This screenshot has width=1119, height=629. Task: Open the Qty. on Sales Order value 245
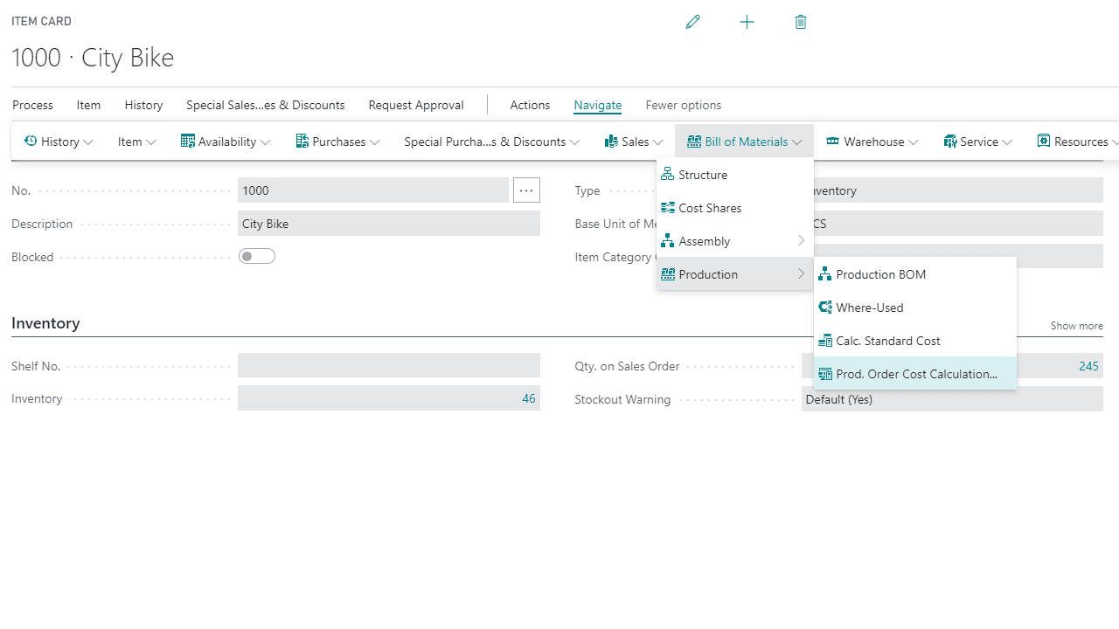coord(1088,366)
